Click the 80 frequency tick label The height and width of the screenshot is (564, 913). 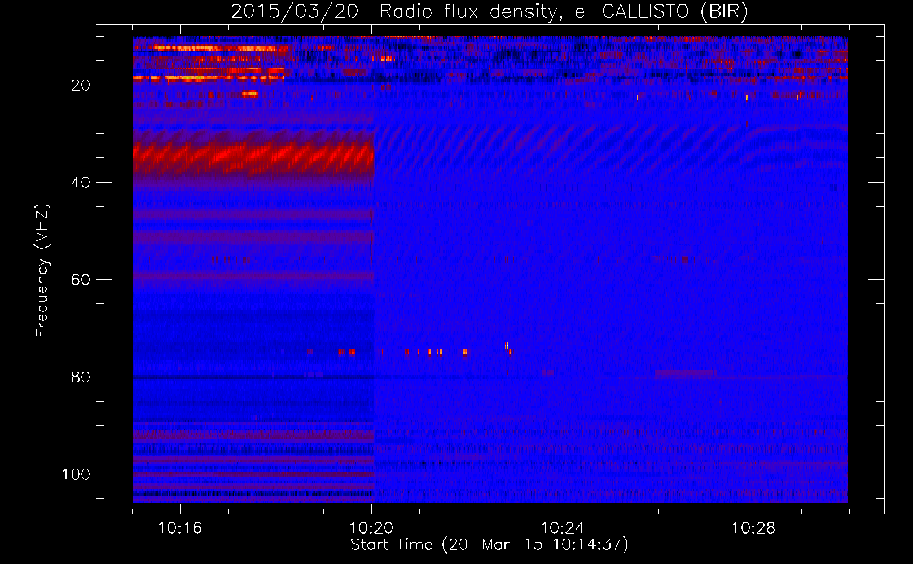[81, 377]
